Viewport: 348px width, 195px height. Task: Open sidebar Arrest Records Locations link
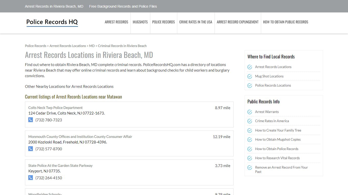click(273, 67)
